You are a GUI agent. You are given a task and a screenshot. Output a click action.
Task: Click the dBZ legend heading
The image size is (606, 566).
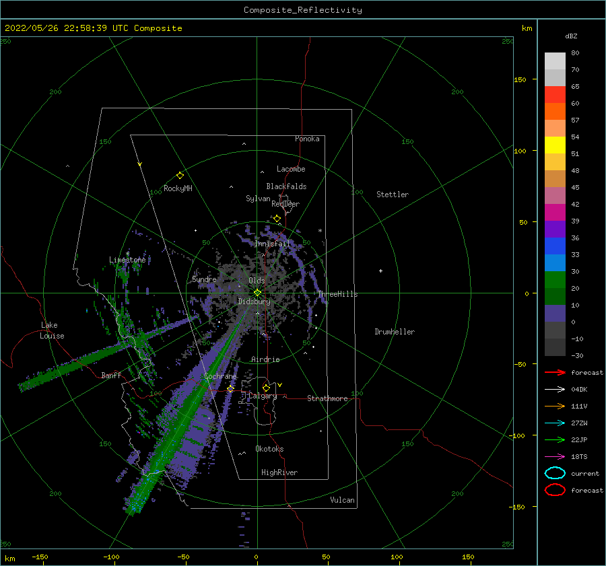click(x=571, y=36)
